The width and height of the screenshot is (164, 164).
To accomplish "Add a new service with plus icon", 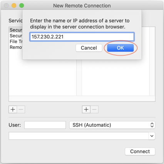I will point(13,109).
